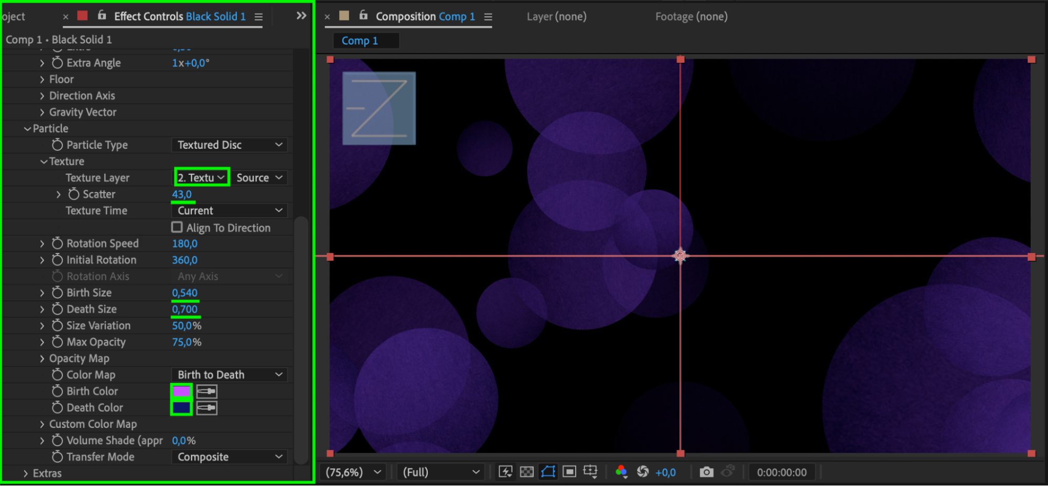
Task: Open the Transfer Mode dropdown
Action: [x=229, y=457]
